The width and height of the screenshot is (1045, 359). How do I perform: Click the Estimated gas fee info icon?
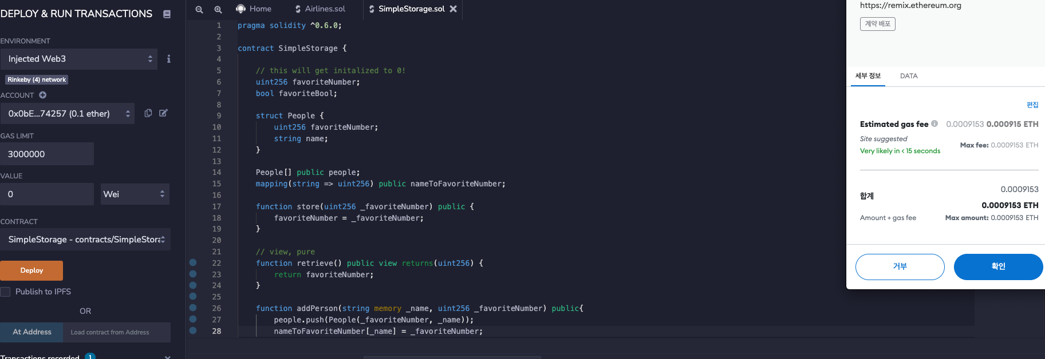click(934, 123)
